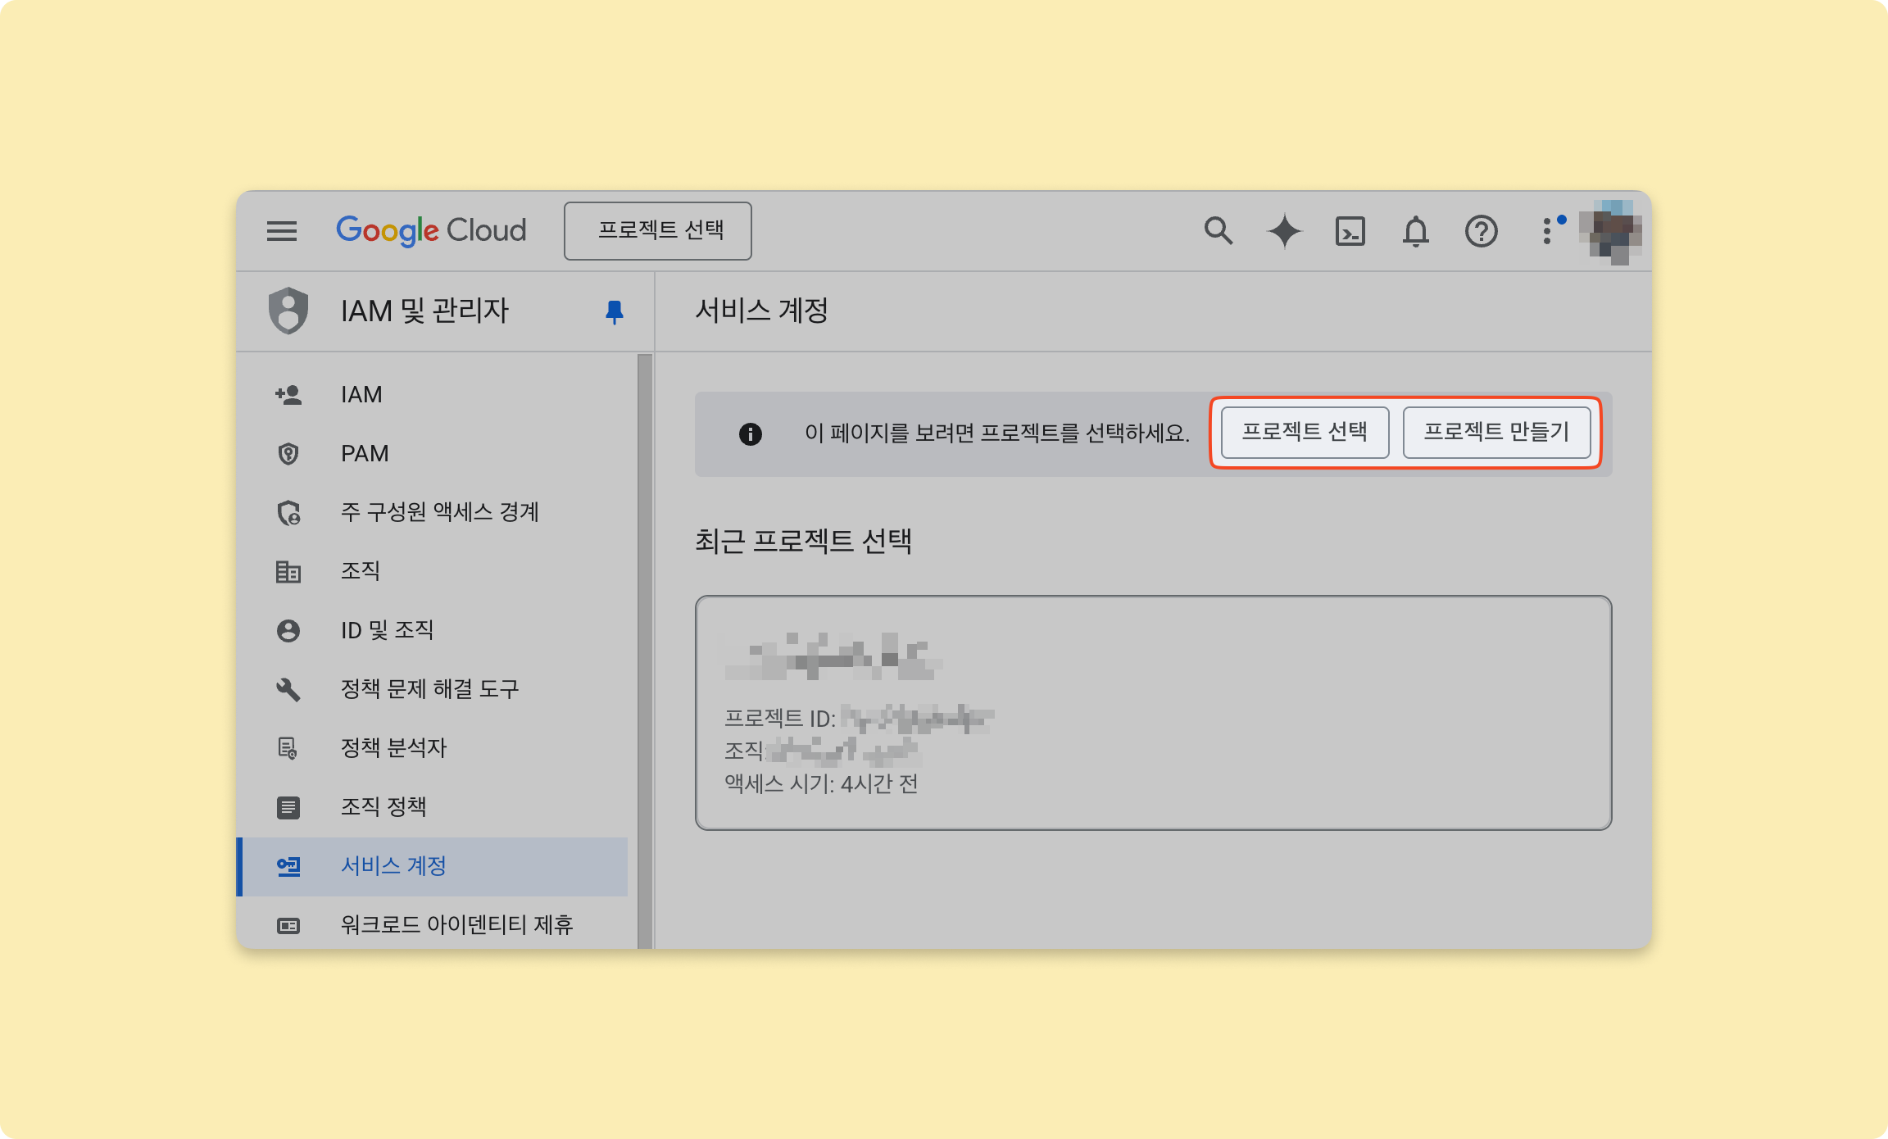
Task: Open the Gemini sparkle assistant icon
Action: click(1284, 231)
